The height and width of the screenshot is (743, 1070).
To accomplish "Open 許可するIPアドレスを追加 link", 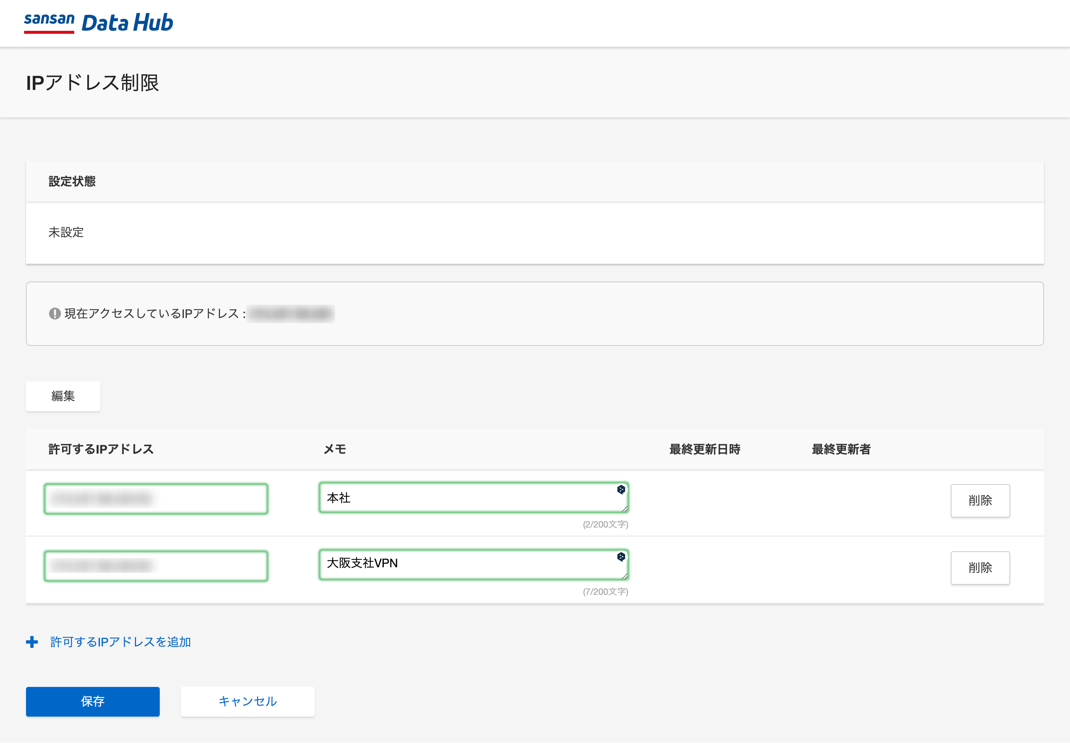I will pyautogui.click(x=121, y=642).
